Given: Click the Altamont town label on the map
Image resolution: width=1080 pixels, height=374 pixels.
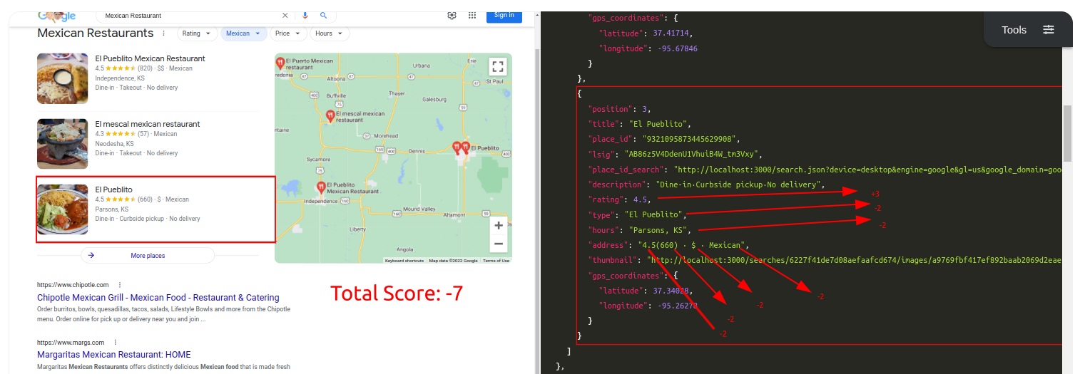Looking at the screenshot, I should pyautogui.click(x=454, y=214).
